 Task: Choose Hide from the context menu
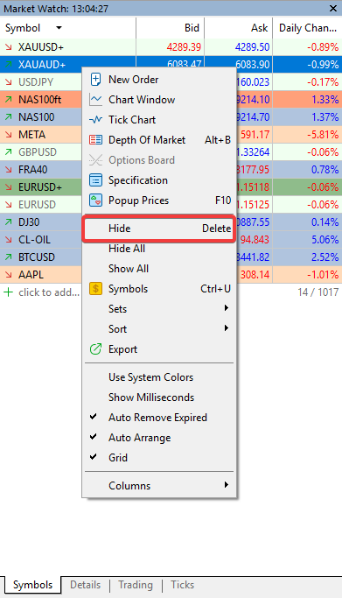point(159,229)
